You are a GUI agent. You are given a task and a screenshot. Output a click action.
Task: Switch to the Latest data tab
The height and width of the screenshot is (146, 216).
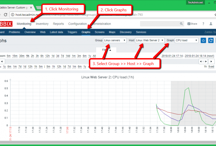coord(56,32)
